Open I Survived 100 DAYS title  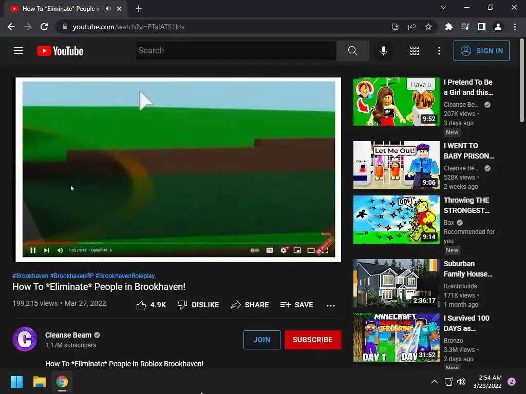click(x=466, y=323)
